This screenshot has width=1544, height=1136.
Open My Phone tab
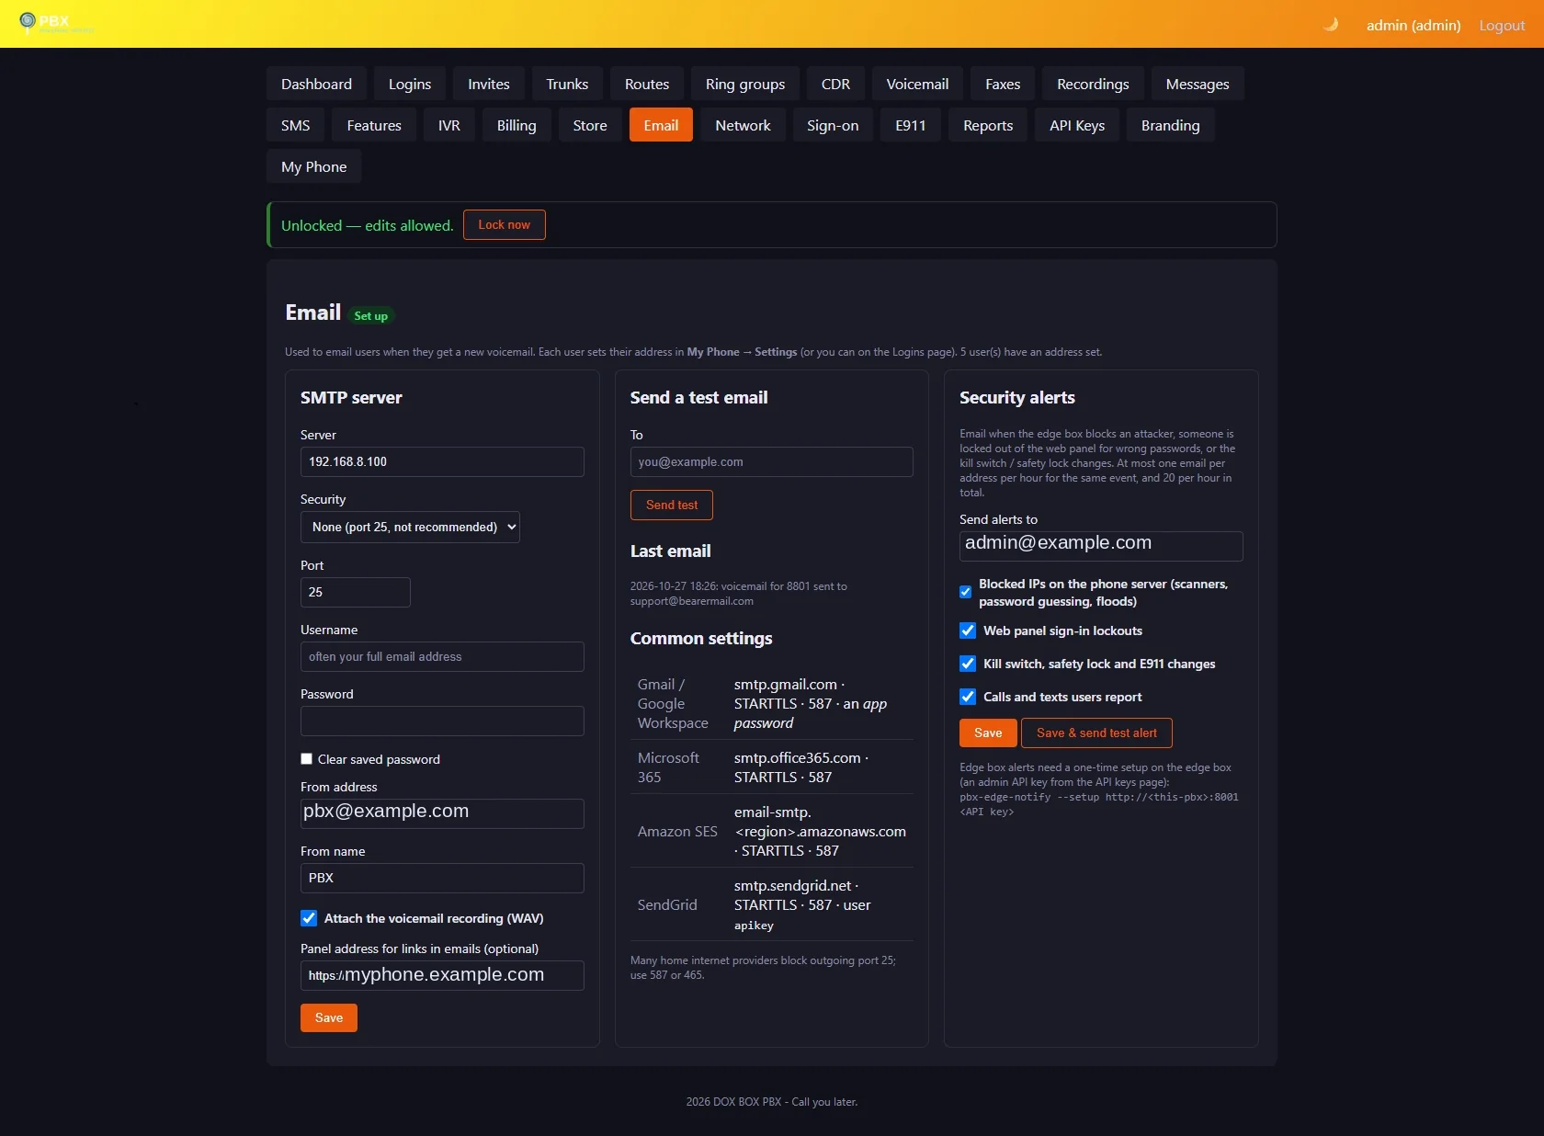(x=313, y=166)
